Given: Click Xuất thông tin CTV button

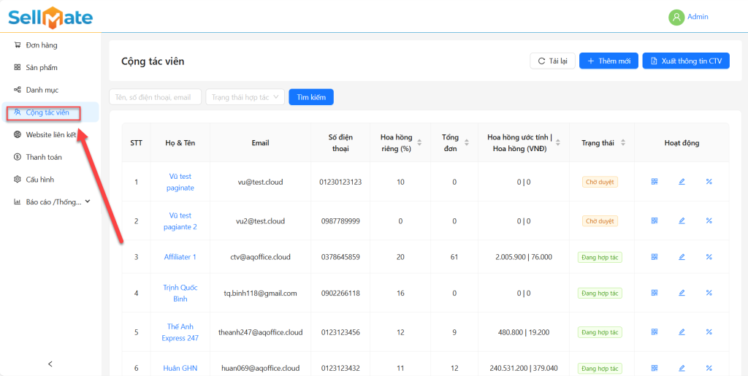Looking at the screenshot, I should click(685, 61).
